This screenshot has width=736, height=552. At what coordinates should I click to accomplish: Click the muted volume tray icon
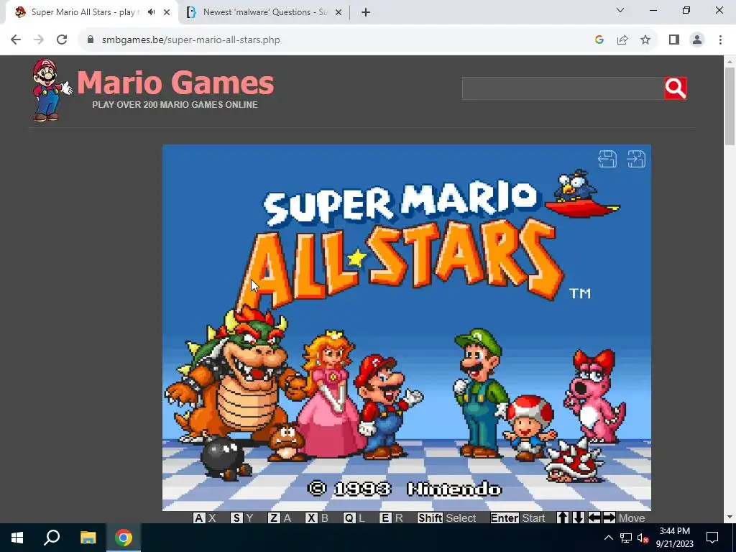pyautogui.click(x=643, y=538)
